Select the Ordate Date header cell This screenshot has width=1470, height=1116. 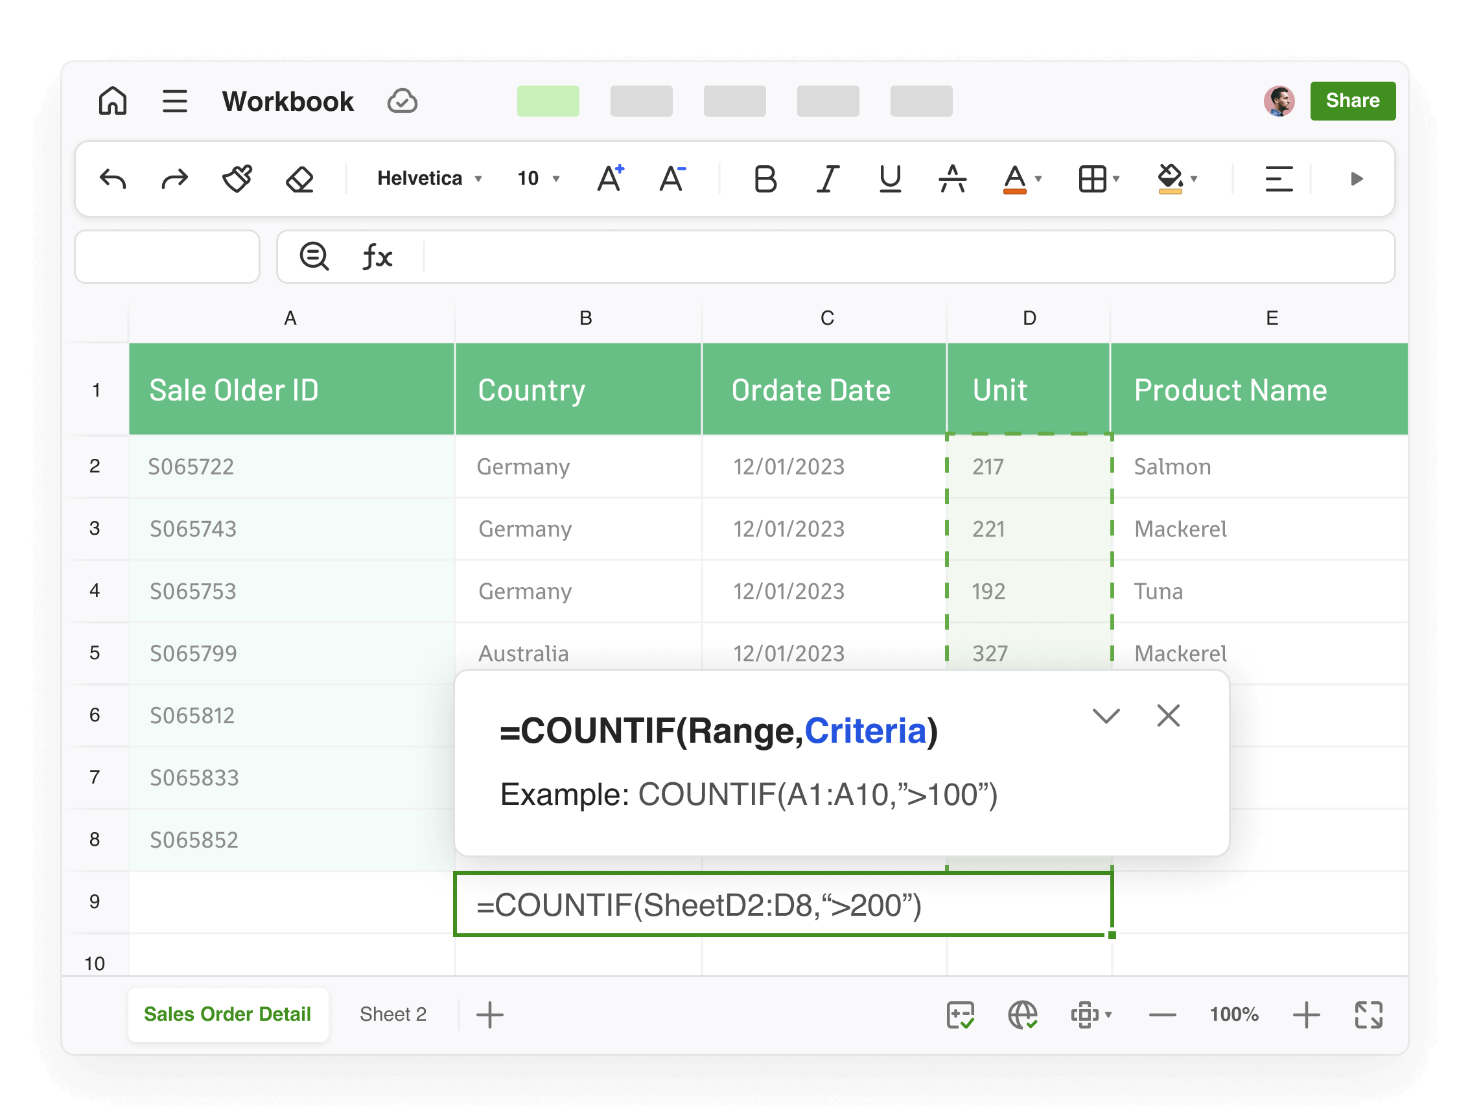pyautogui.click(x=824, y=389)
